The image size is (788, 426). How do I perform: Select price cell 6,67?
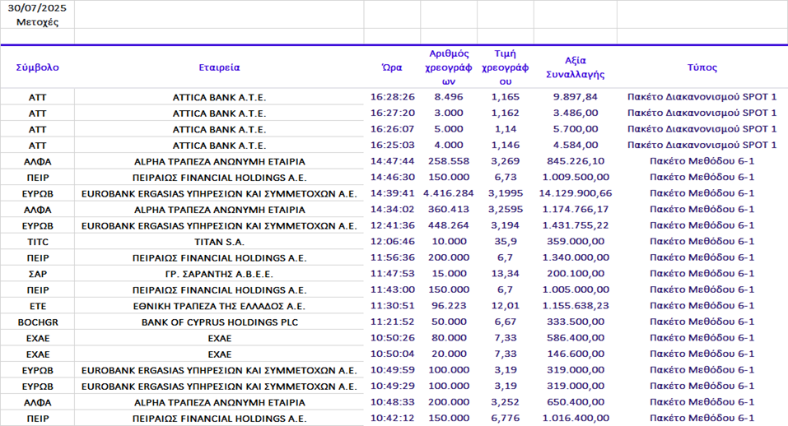coord(505,322)
